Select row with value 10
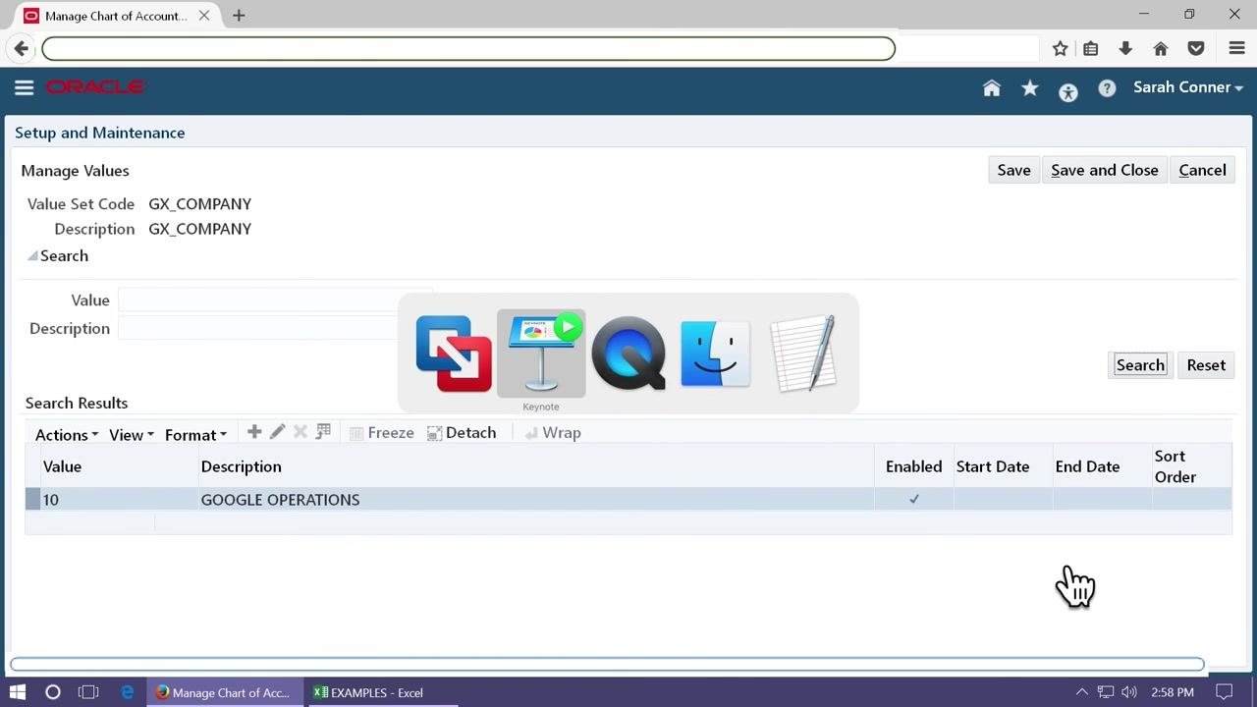This screenshot has width=1257, height=707. point(628,500)
